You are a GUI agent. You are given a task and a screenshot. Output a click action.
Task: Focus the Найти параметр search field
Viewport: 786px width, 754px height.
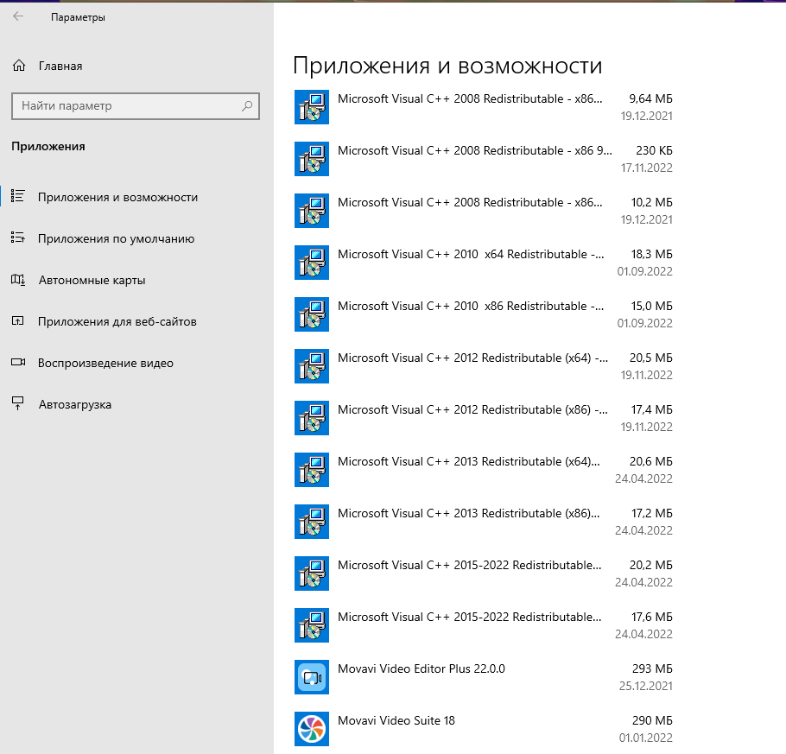[136, 105]
